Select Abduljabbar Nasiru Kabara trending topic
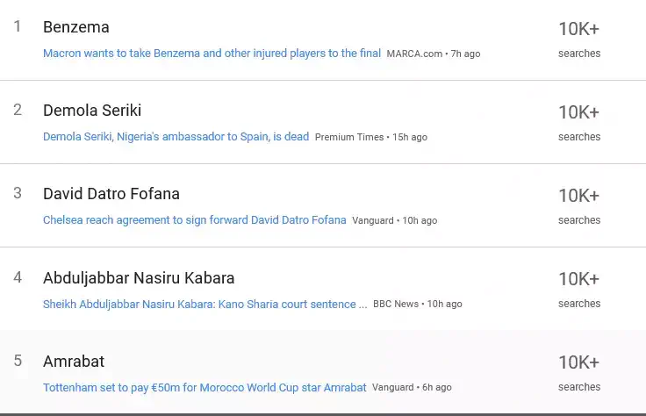This screenshot has height=416, width=646. click(139, 278)
